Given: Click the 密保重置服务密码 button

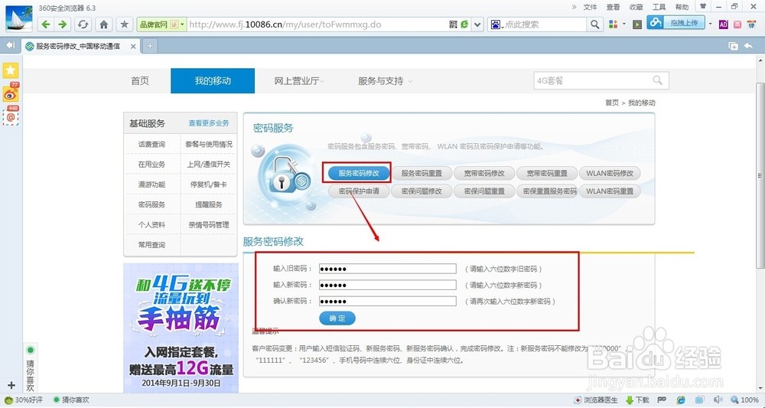Looking at the screenshot, I should tap(547, 191).
